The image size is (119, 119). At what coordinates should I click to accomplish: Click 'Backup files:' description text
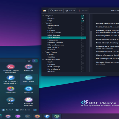102,24
